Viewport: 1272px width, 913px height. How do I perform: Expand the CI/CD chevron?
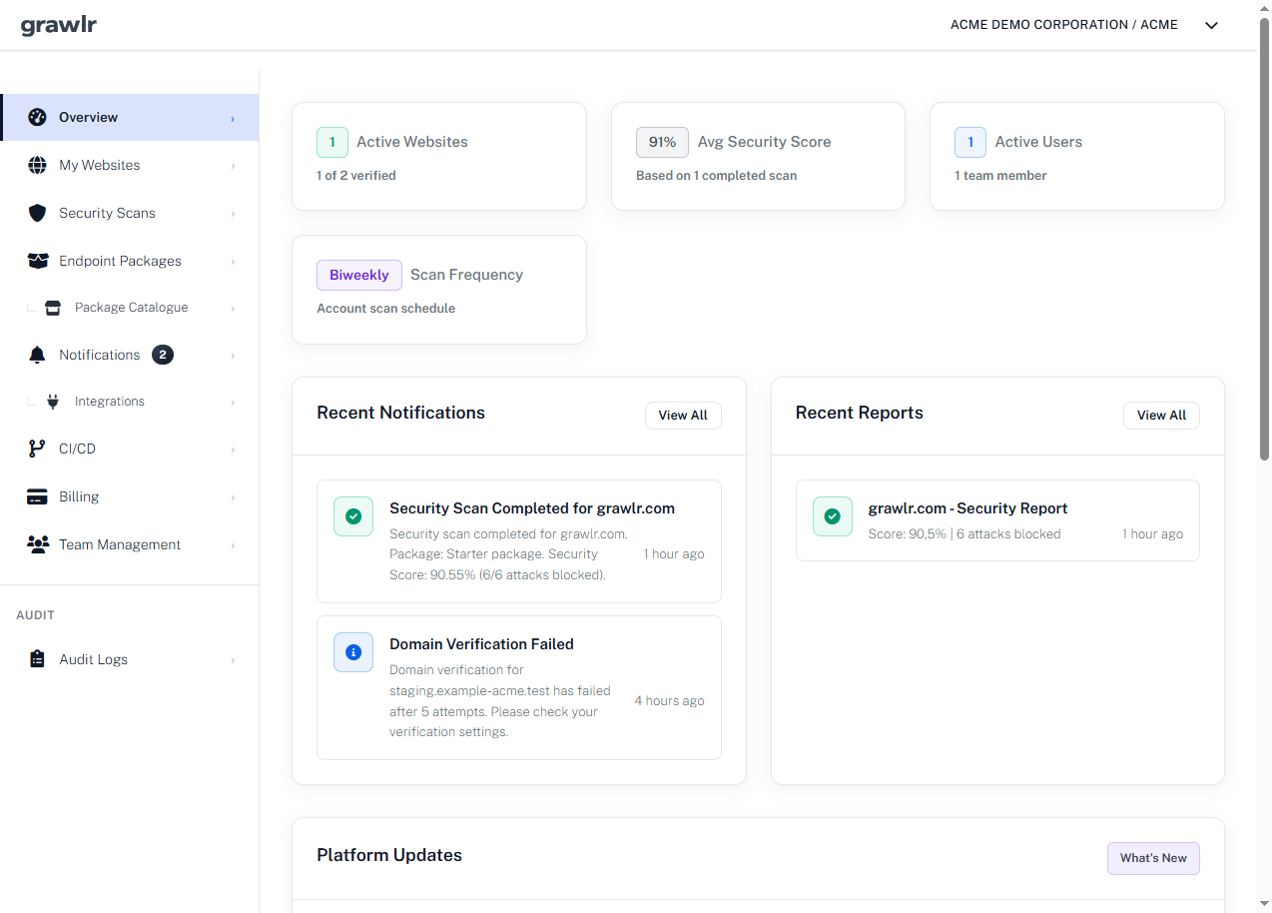(x=233, y=450)
